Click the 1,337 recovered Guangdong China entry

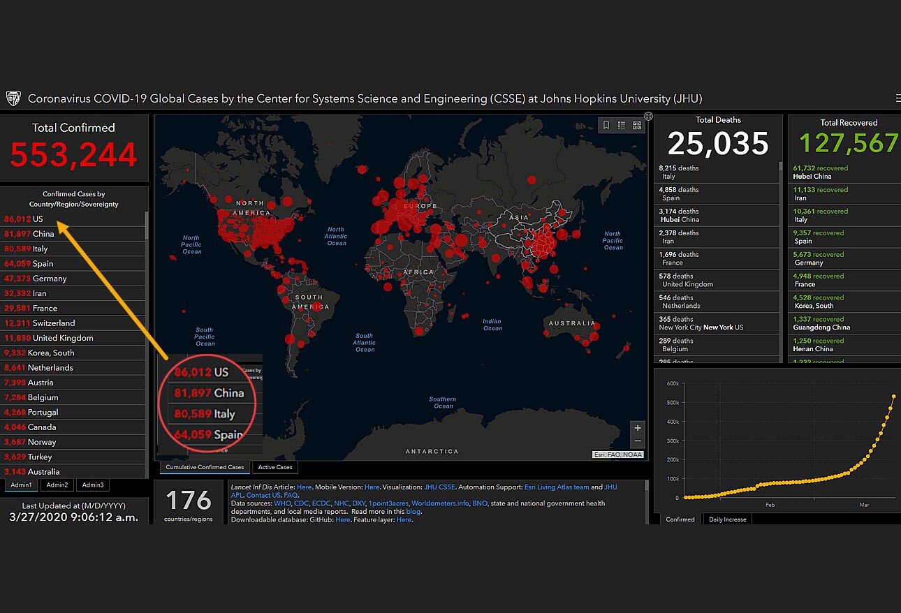point(846,323)
